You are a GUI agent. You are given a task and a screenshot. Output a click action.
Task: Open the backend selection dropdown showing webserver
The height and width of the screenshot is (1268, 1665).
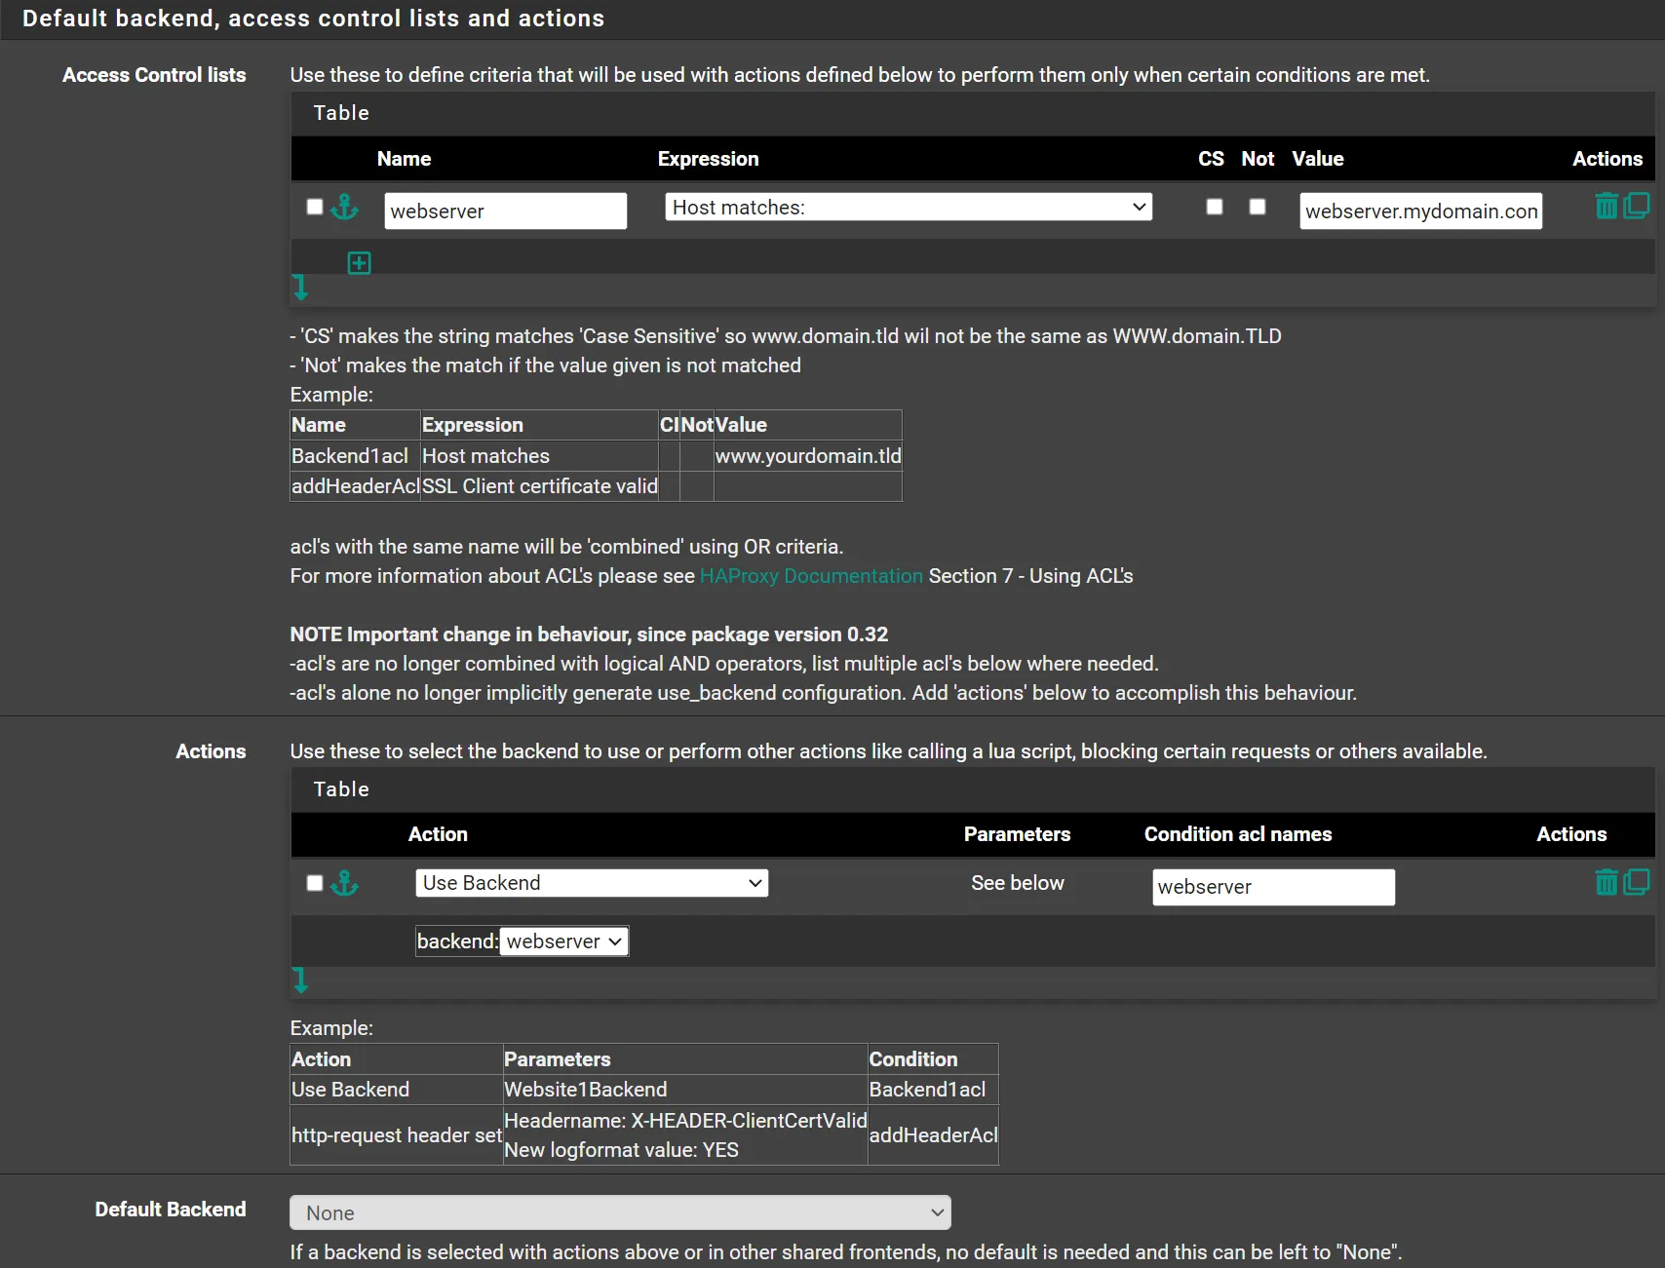point(563,941)
